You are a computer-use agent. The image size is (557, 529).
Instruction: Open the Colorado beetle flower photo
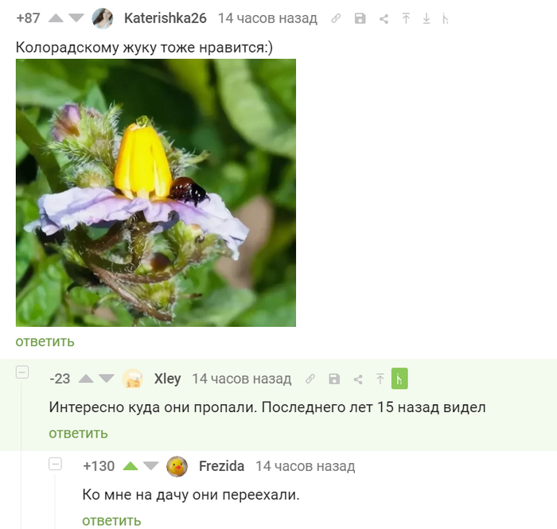tap(156, 193)
